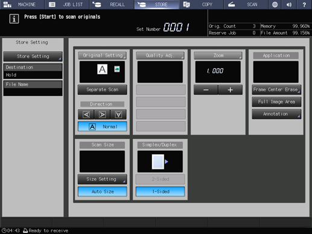Open Frame Center Erase settings
Viewport: 312px width, 234px height.
pos(276,90)
